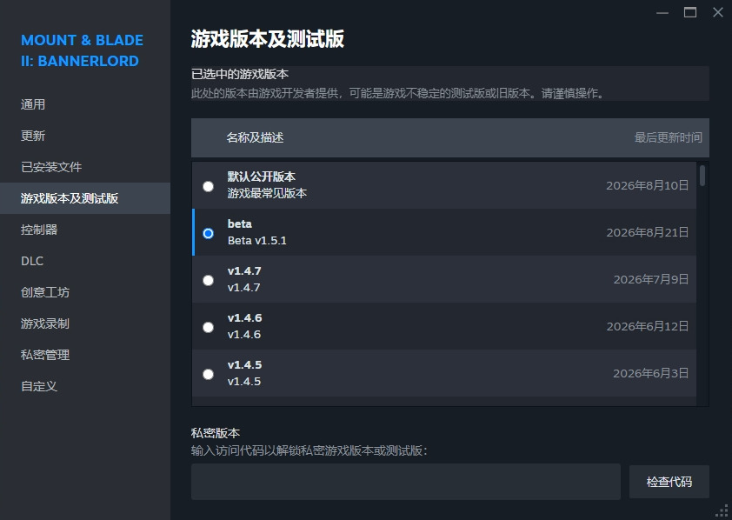This screenshot has width=732, height=520.
Task: Open the DLC section
Action: click(x=32, y=261)
